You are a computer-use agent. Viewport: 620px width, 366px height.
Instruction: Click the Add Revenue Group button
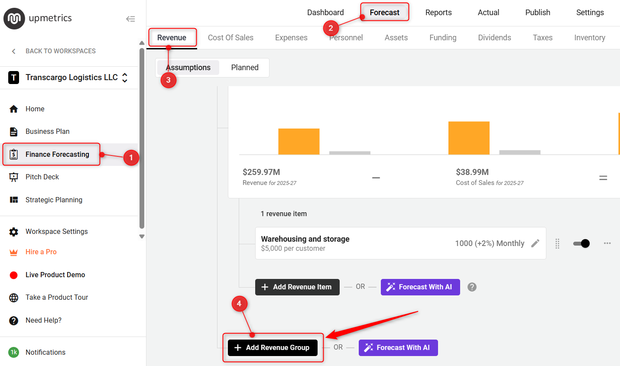(273, 348)
